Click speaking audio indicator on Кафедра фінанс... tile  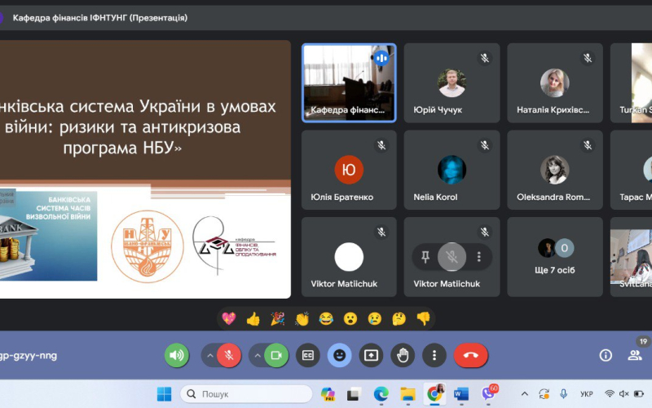pos(381,58)
